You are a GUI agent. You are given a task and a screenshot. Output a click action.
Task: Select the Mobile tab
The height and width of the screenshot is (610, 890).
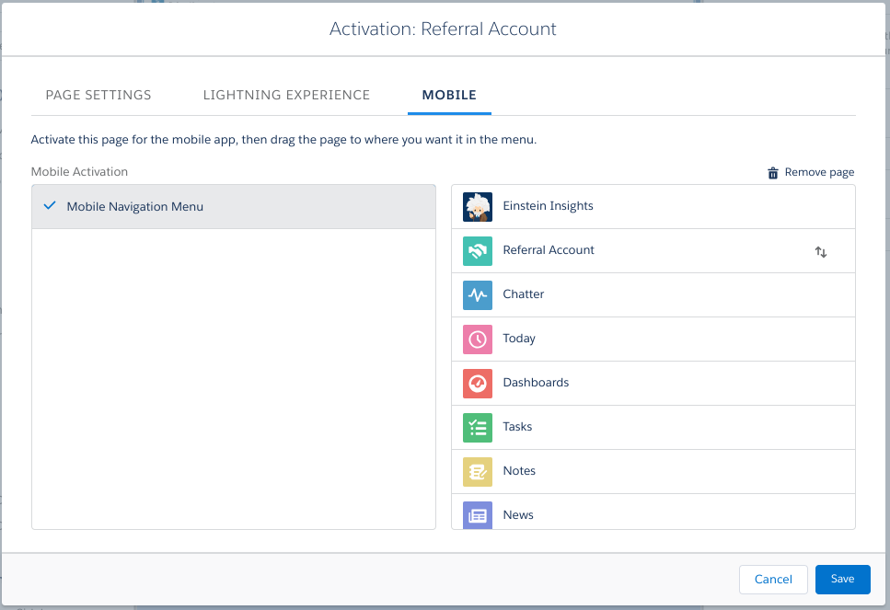click(448, 95)
